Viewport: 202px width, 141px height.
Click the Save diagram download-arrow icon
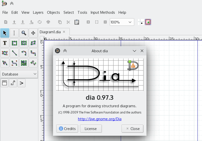pyautogui.click(x=23, y=22)
